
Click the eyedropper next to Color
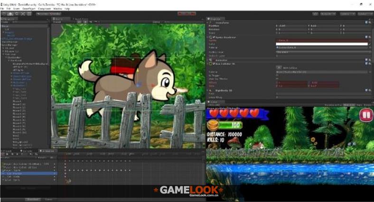point(370,44)
